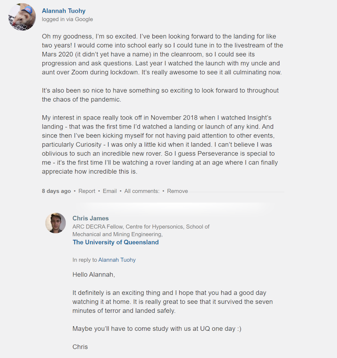Click the paragraph about chaos of the pandemic
Image resolution: width=337 pixels, height=358 pixels.
point(160,95)
